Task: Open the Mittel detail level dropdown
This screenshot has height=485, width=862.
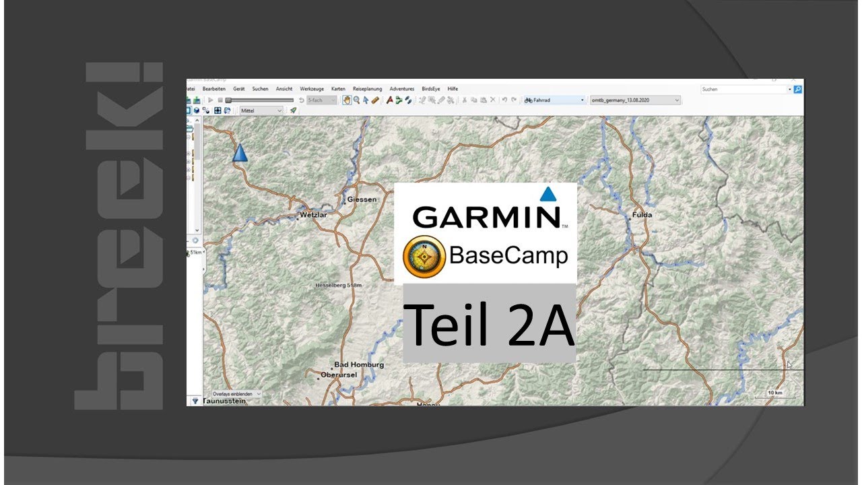Action: pyautogui.click(x=261, y=111)
